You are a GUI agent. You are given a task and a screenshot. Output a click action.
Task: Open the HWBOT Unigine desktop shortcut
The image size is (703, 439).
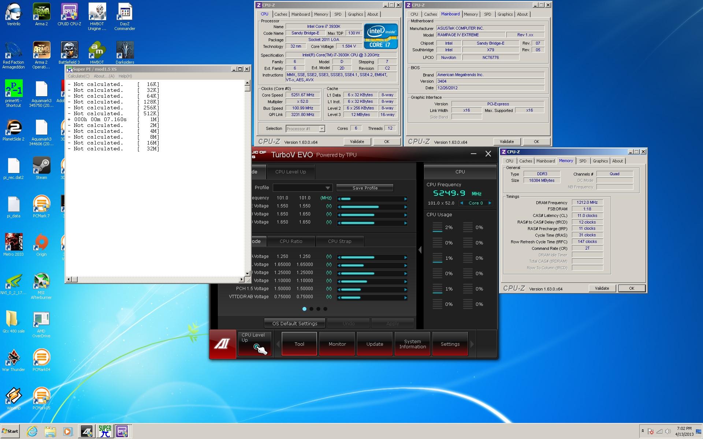pos(97,17)
